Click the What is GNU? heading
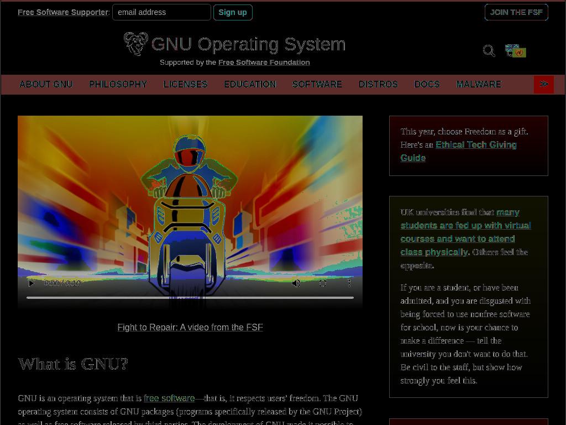 [x=73, y=364]
